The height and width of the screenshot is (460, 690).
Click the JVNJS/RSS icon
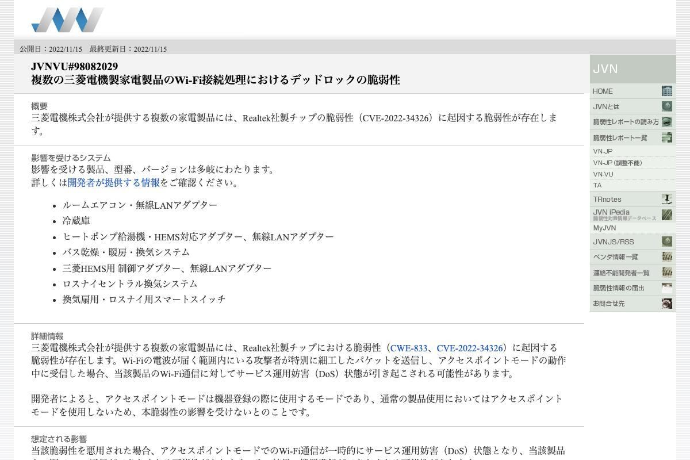point(666,241)
